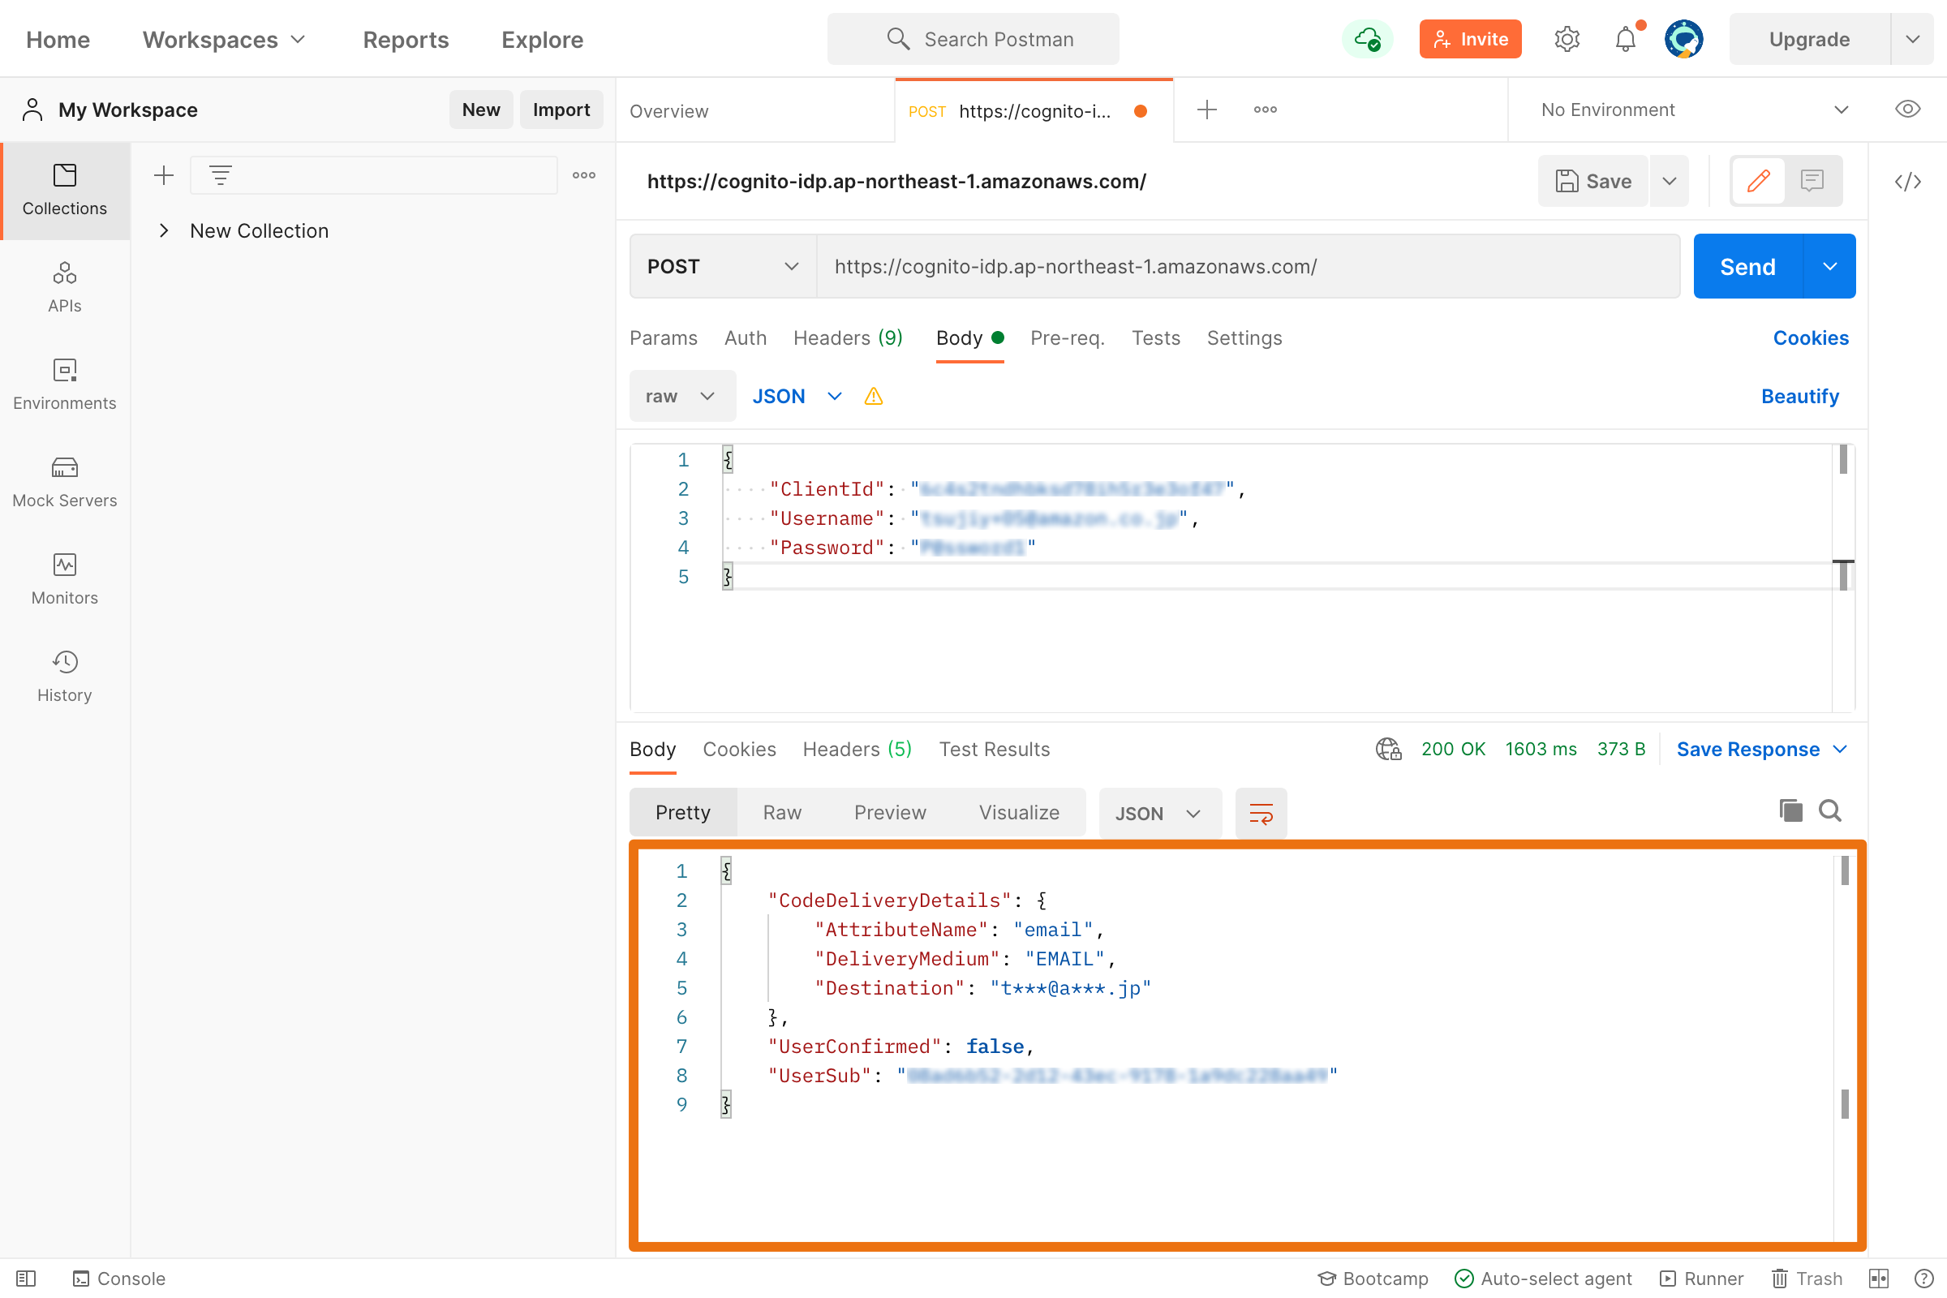1947x1298 pixels.
Task: Click the request URL input field
Action: 1249,267
